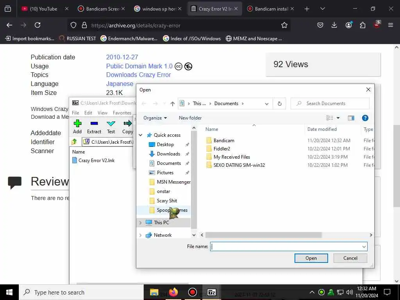Open the Organize dropdown menu
This screenshot has width=400, height=300.
(x=155, y=118)
